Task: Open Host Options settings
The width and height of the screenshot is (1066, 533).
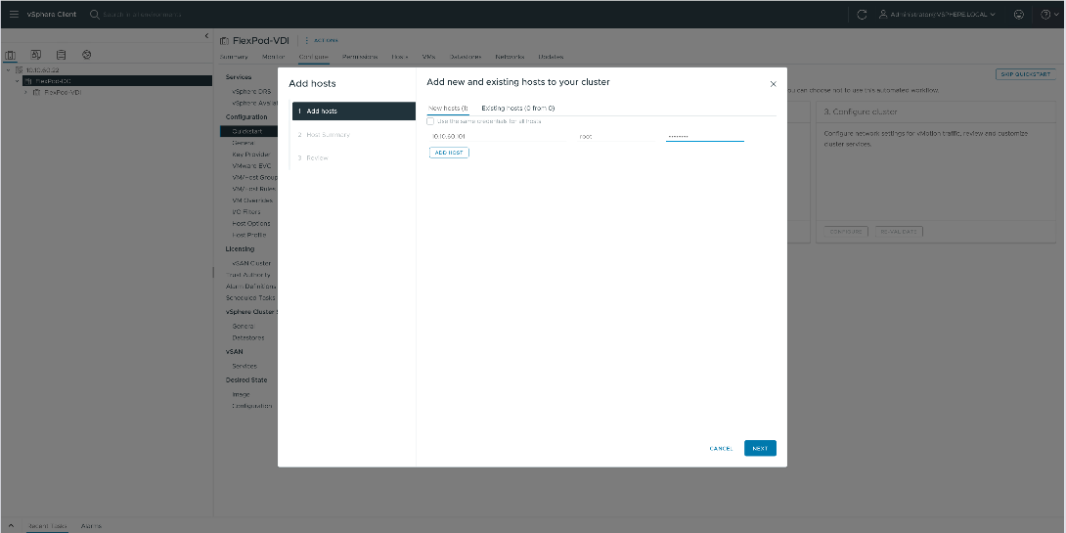Action: pyautogui.click(x=251, y=224)
